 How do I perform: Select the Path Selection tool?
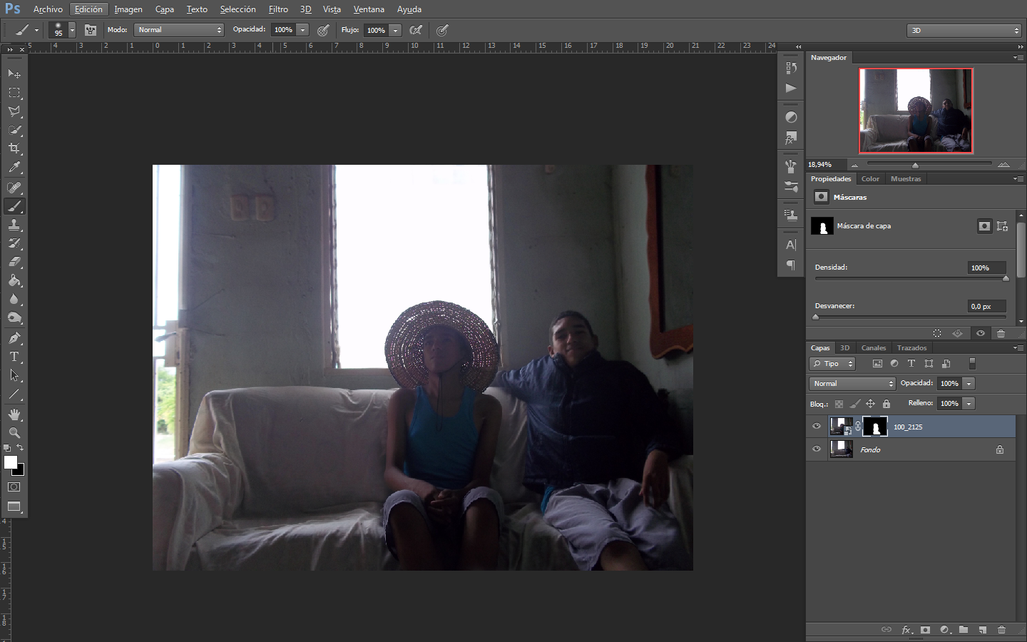pyautogui.click(x=14, y=375)
